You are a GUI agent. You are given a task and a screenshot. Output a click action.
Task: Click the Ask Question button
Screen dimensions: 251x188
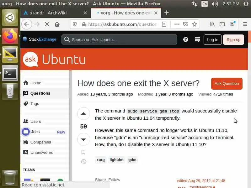click(227, 84)
